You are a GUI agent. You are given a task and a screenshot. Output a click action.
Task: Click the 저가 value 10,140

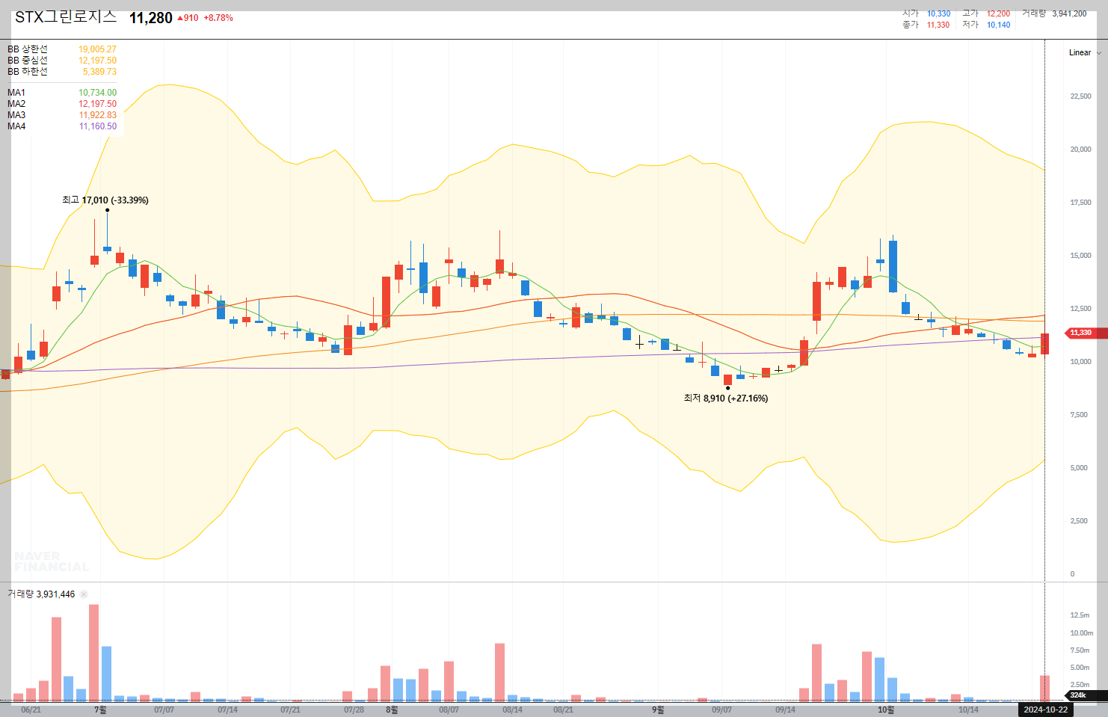[x=998, y=25]
